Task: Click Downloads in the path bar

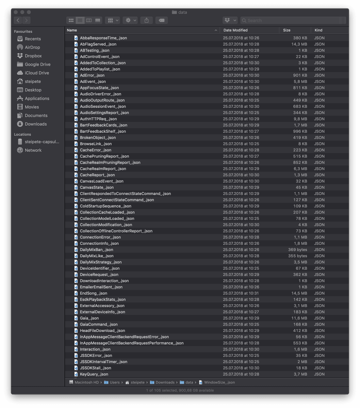Action: tap(165, 382)
